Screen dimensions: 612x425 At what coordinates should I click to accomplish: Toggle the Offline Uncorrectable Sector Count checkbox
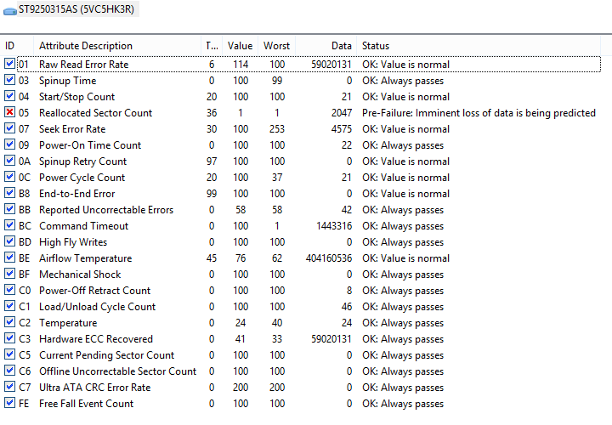tap(9, 371)
